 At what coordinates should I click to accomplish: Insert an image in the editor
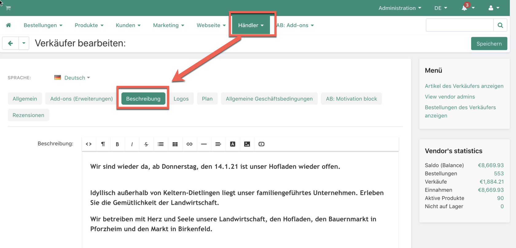click(x=247, y=144)
